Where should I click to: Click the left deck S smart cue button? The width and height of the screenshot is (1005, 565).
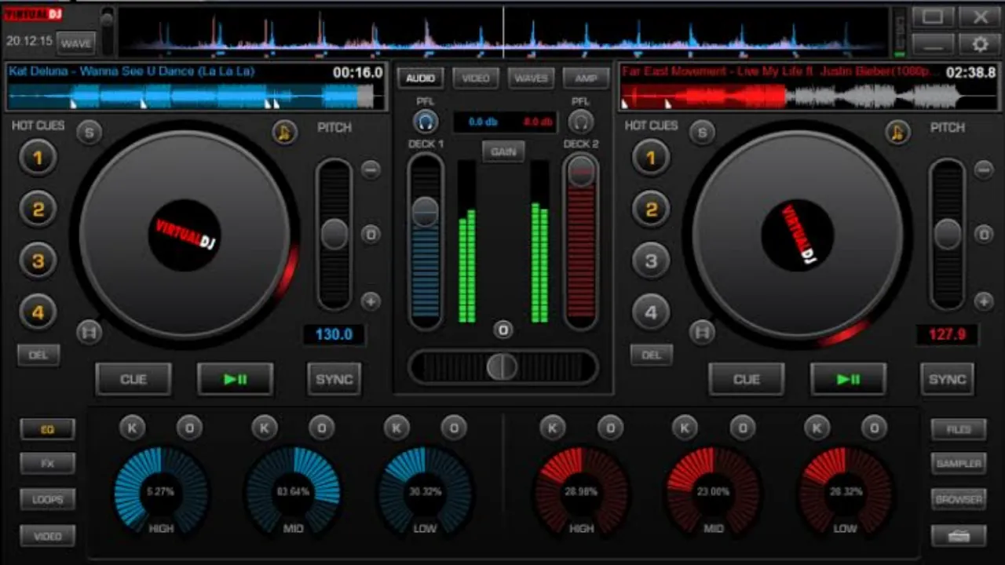[89, 133]
